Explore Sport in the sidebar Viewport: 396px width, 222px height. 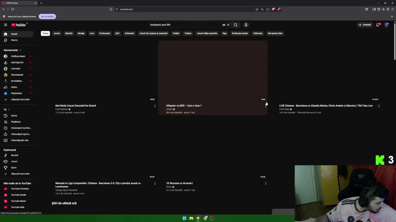[18, 167]
